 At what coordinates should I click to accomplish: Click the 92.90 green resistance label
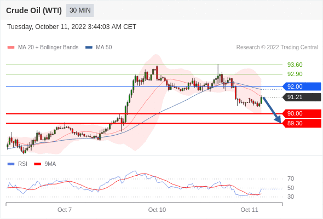pos(295,74)
